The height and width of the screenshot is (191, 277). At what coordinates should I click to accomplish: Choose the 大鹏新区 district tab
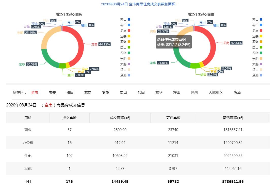(x=216, y=92)
